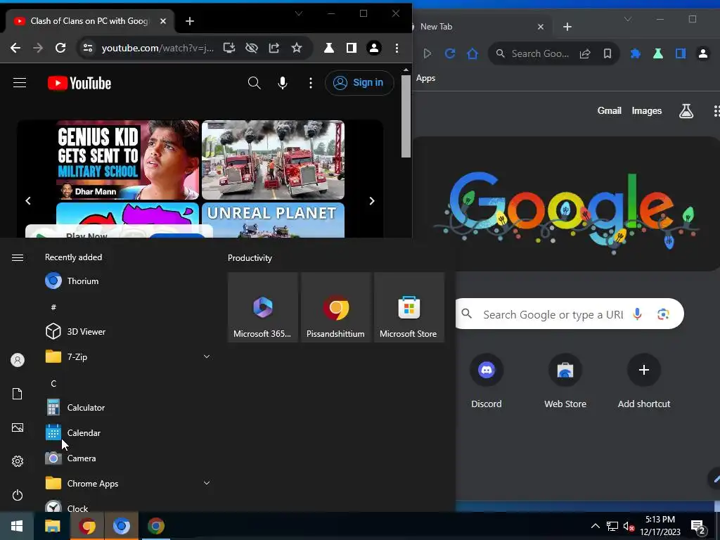Image resolution: width=720 pixels, height=540 pixels.
Task: Open the Gmail link
Action: (x=609, y=110)
